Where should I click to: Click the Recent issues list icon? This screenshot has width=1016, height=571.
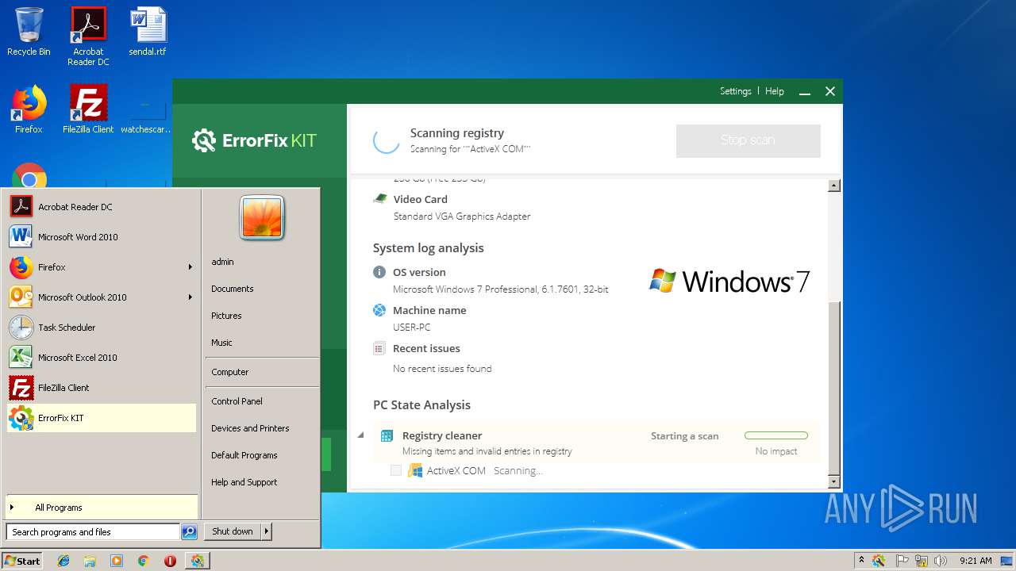[x=379, y=348]
